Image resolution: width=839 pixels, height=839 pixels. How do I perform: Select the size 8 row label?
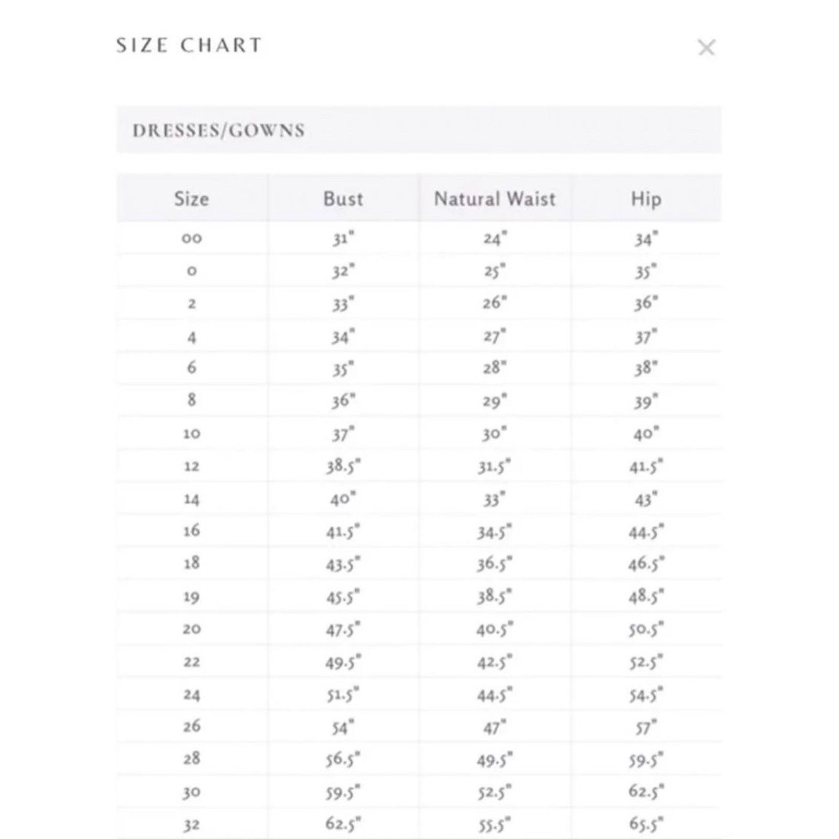[x=192, y=400]
